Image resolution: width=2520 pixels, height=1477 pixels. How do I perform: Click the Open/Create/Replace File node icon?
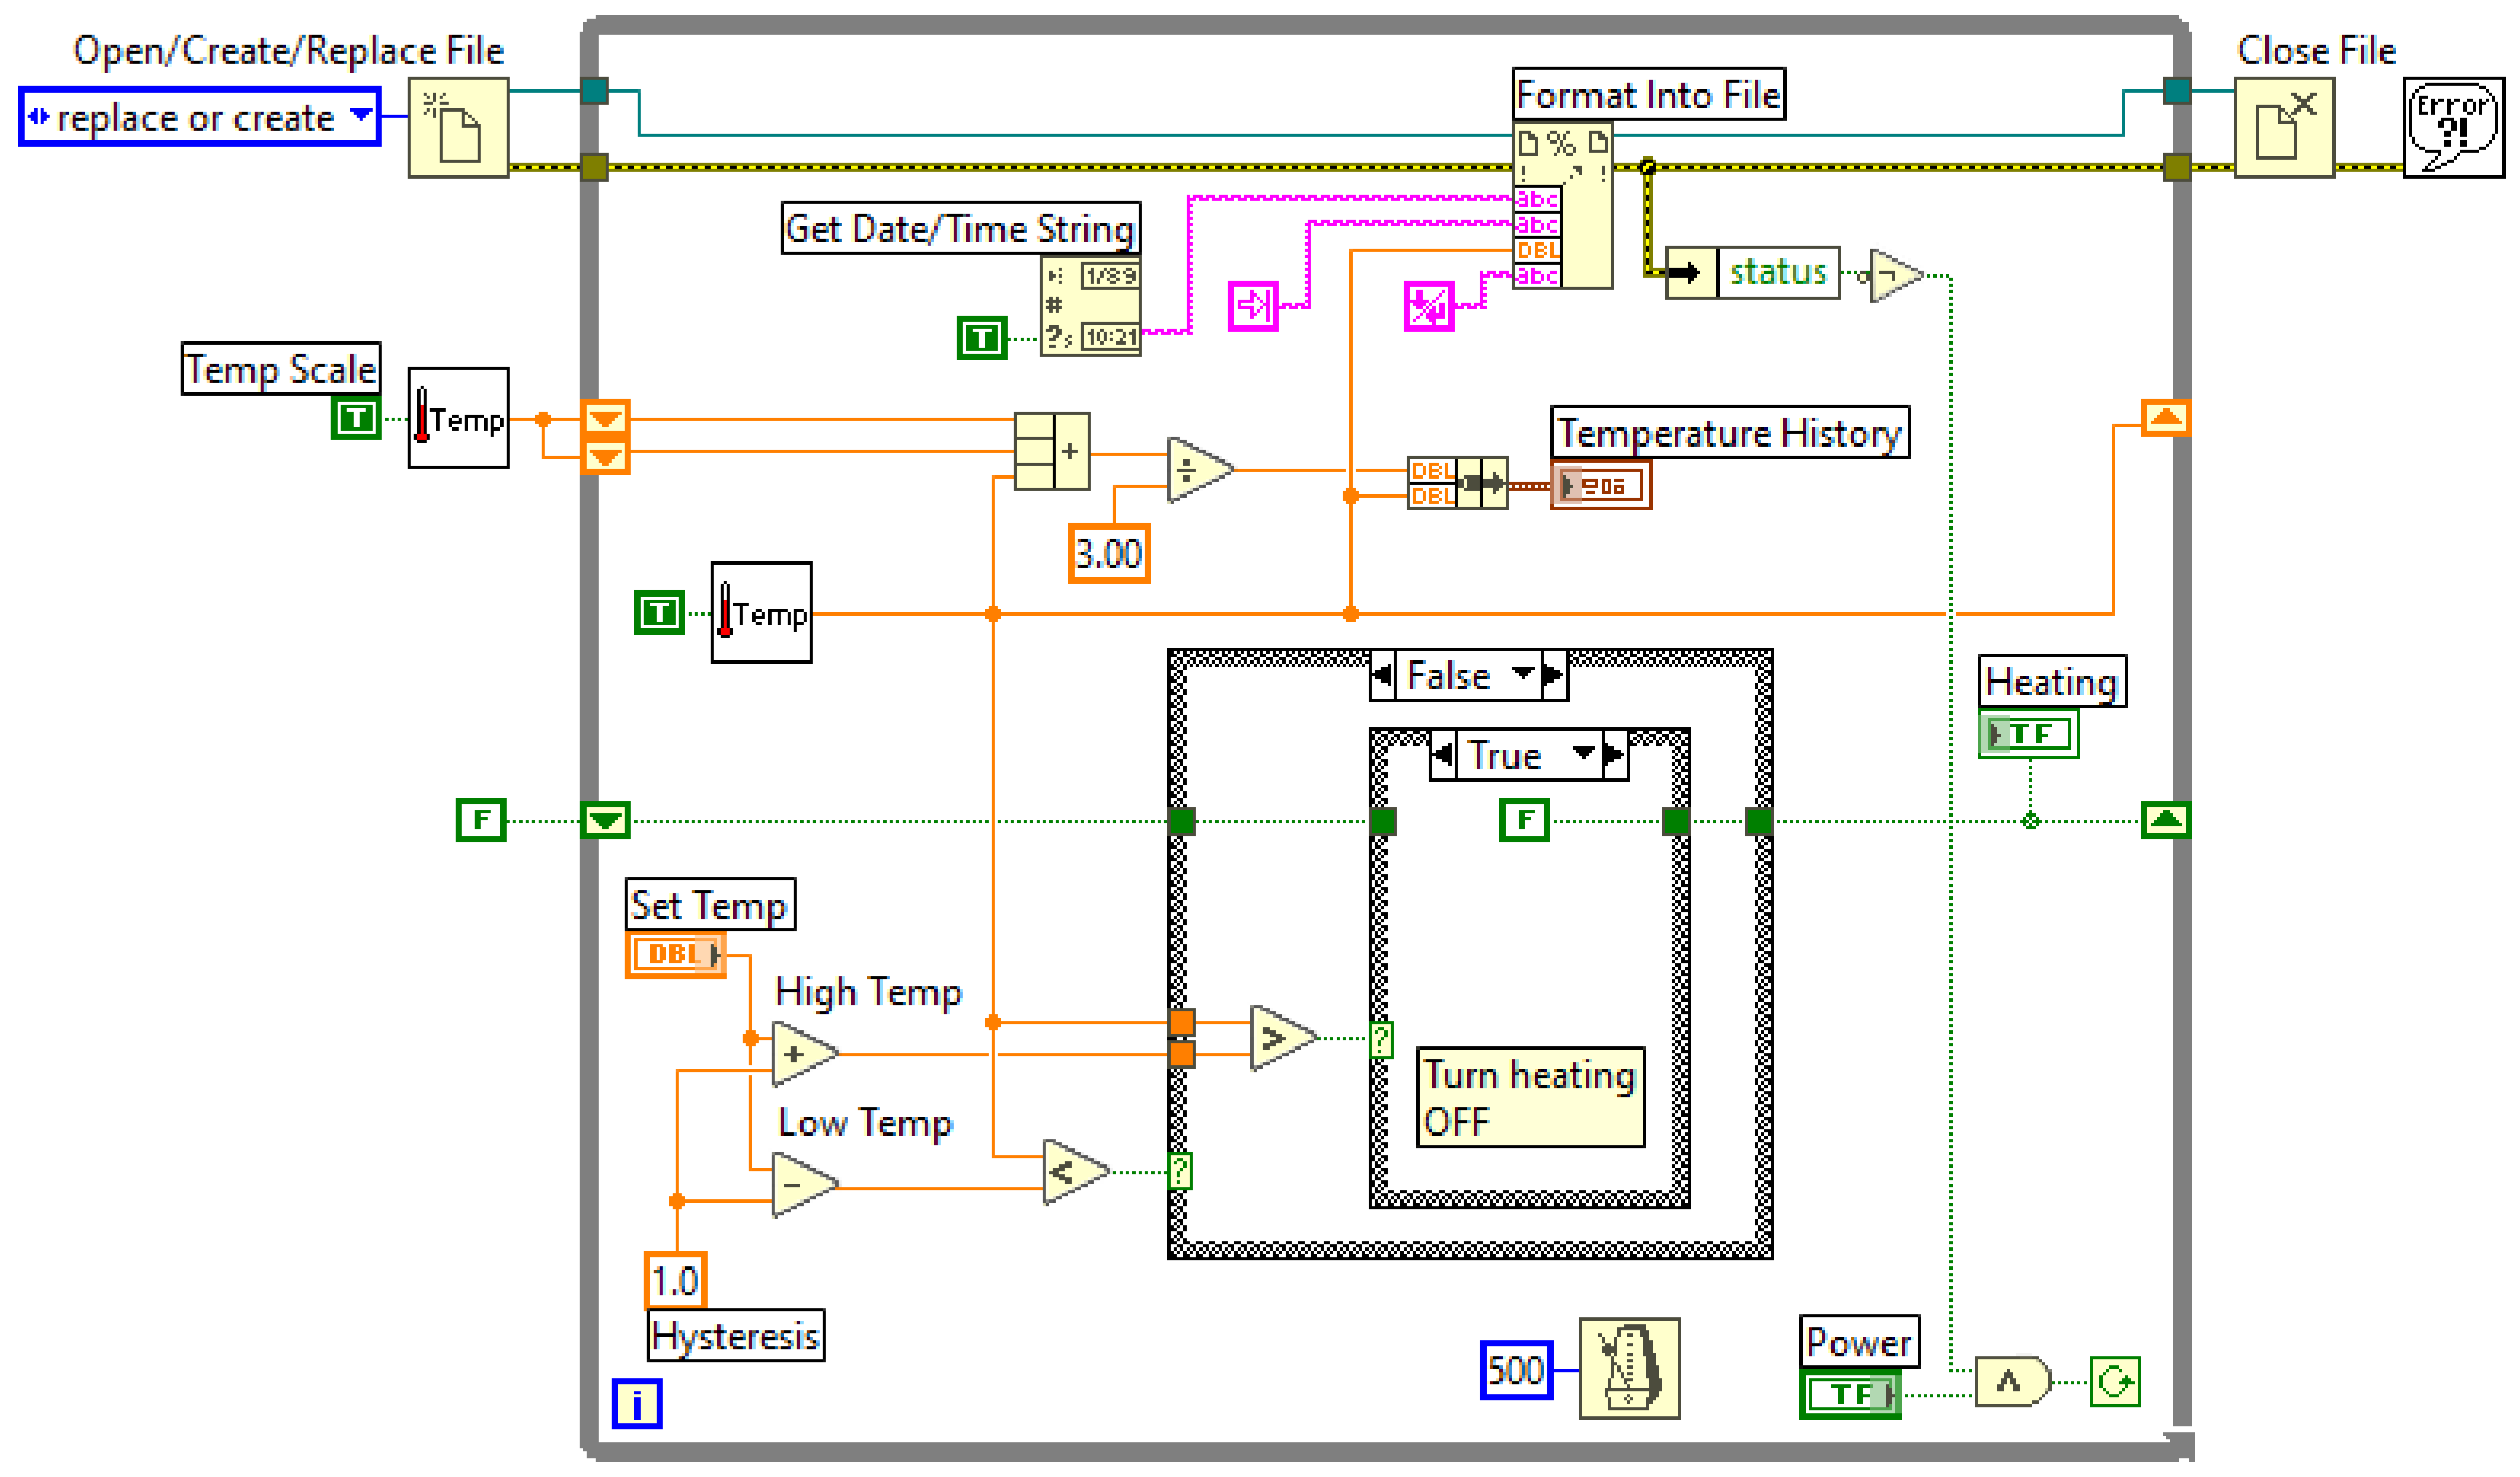458,128
